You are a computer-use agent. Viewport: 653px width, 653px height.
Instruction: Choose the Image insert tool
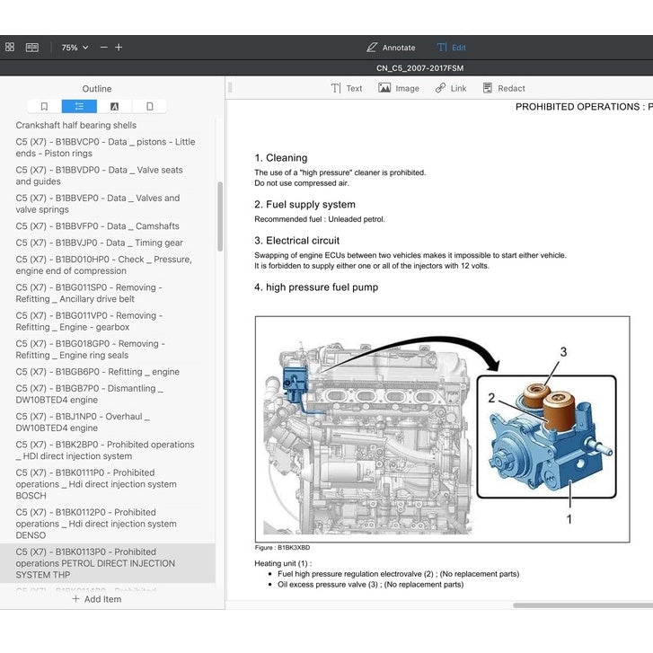tap(399, 88)
